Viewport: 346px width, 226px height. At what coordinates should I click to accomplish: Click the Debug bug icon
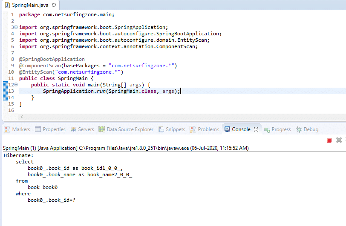click(x=299, y=129)
